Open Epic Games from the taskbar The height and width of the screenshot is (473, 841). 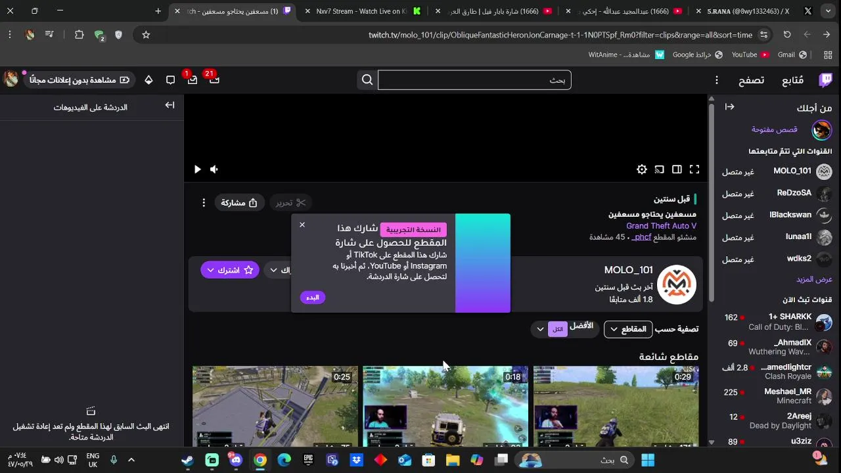307,461
